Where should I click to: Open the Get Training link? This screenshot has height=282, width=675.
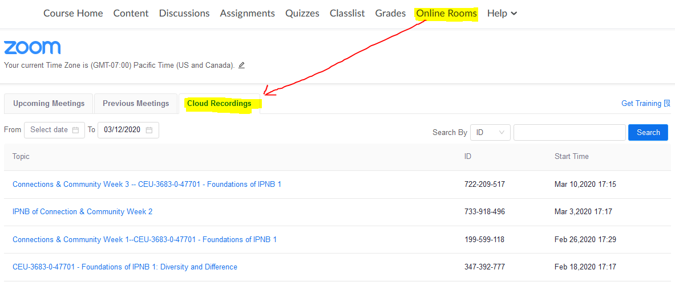click(x=641, y=104)
